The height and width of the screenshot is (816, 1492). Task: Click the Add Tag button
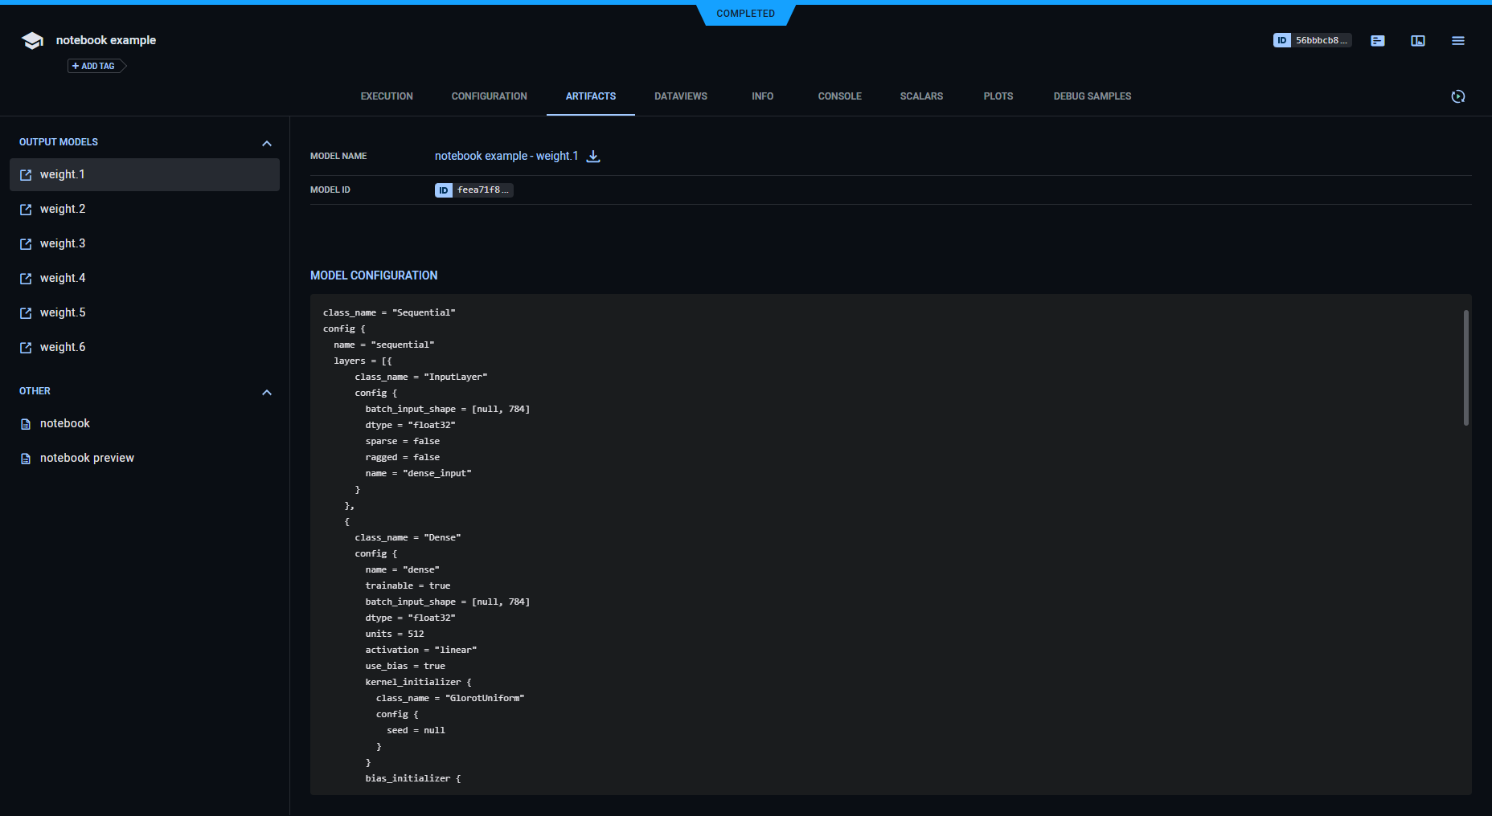95,66
